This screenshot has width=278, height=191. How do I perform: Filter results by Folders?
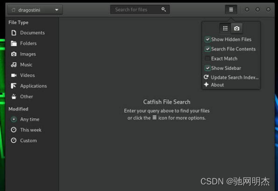pyautogui.click(x=28, y=44)
